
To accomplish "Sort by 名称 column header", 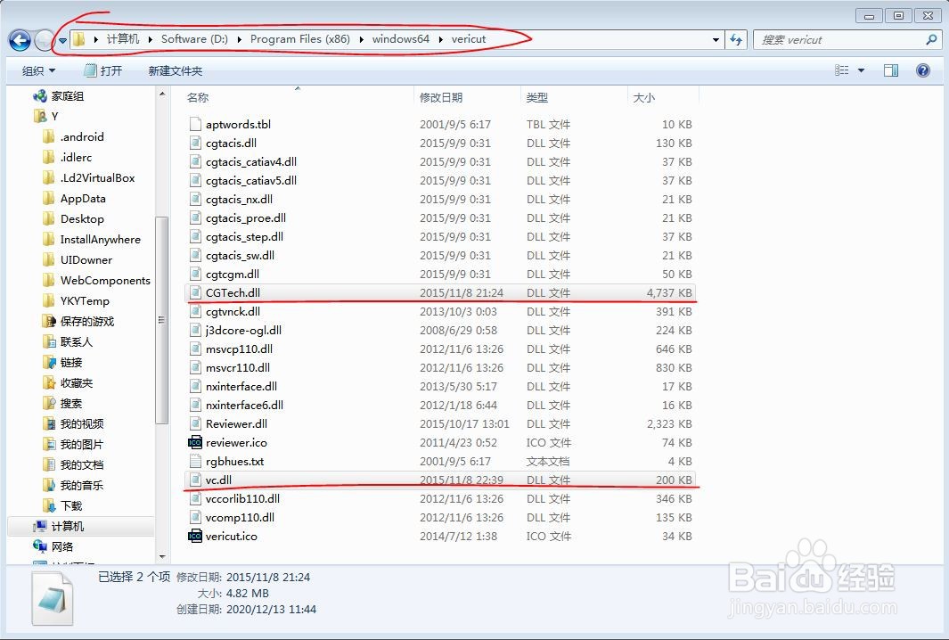I will [198, 97].
